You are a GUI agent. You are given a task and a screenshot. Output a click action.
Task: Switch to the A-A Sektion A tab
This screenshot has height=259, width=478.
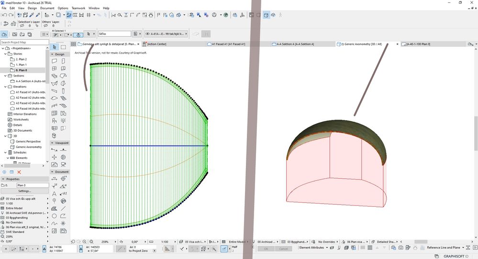click(x=294, y=44)
